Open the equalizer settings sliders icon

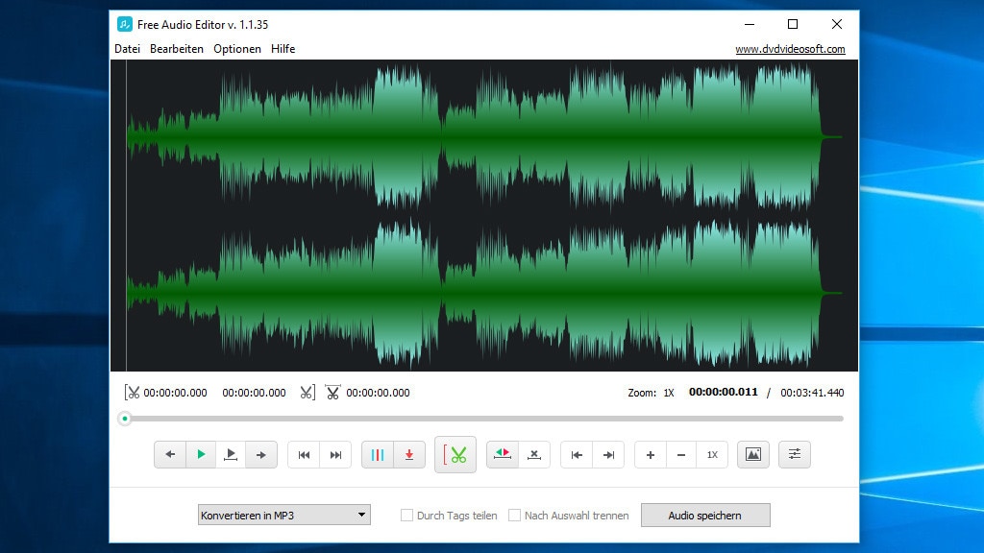point(795,454)
